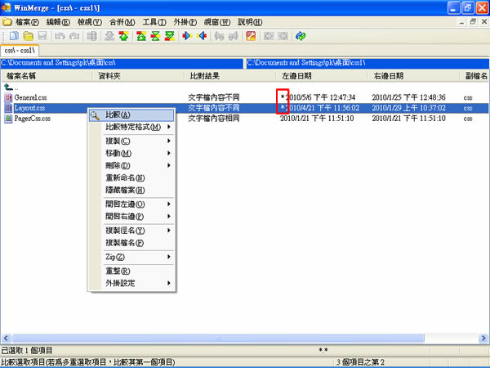Click the greyed All Right toolbar icon
Screen dimensions: 490x368
(219, 36)
